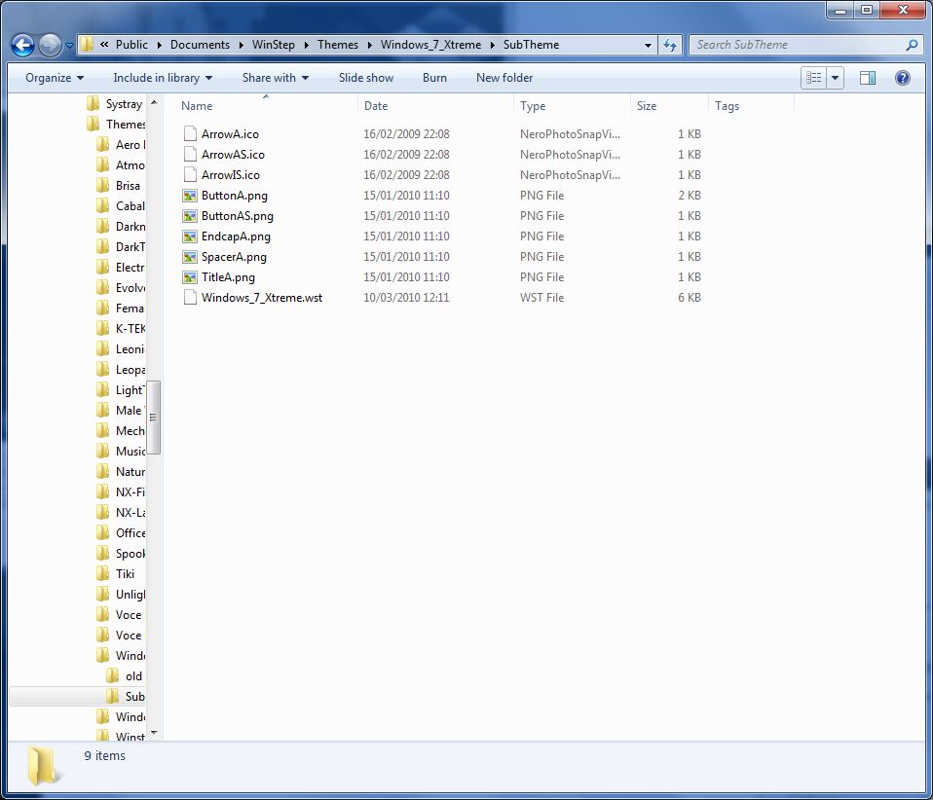This screenshot has height=800, width=933.
Task: Click Share with in toolbar
Action: [x=275, y=78]
